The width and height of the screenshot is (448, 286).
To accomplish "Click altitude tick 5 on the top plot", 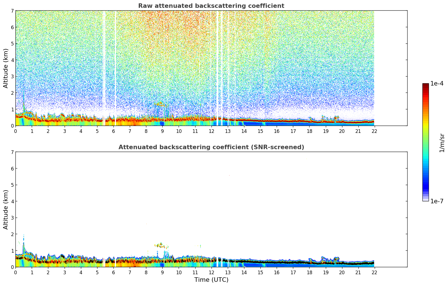I will (x=12, y=43).
